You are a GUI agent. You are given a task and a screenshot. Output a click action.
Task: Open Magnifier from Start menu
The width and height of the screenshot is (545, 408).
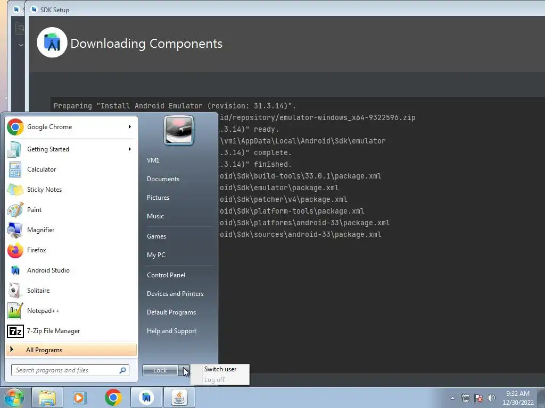71,229
